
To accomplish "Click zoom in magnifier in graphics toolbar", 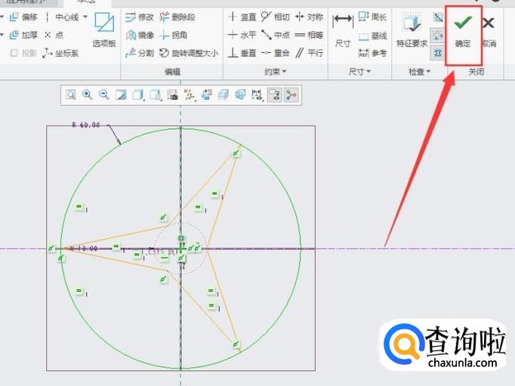I will pyautogui.click(x=87, y=94).
